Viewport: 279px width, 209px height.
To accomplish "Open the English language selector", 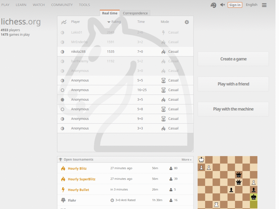I will click(251, 5).
